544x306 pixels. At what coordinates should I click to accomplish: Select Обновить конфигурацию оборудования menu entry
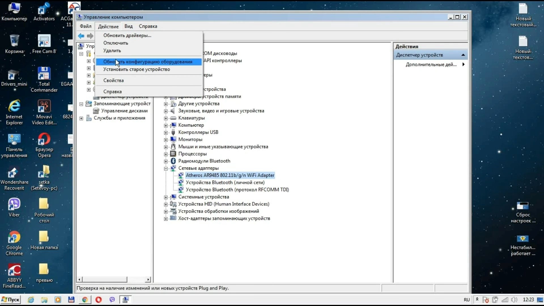148,62
